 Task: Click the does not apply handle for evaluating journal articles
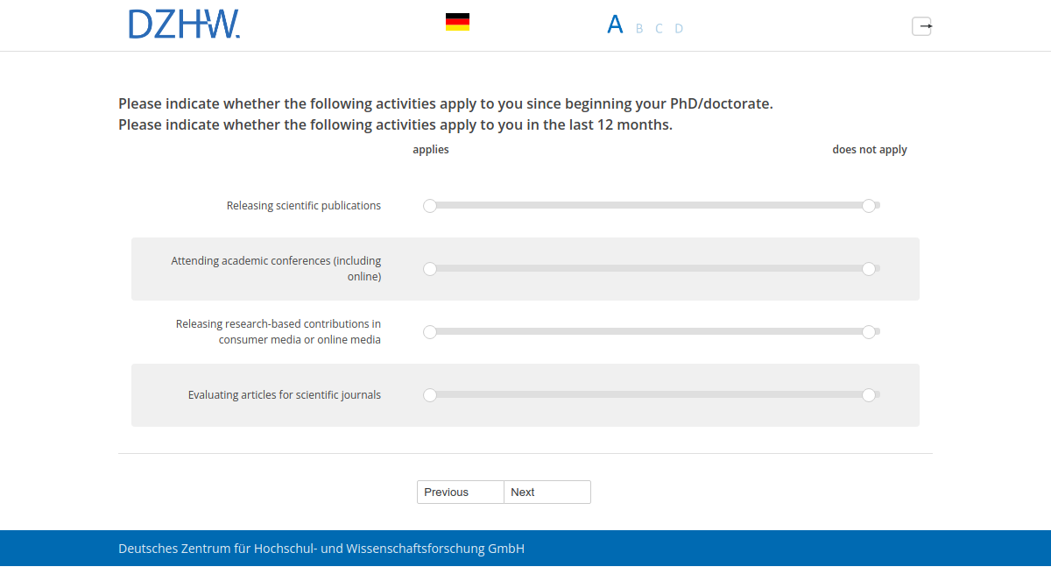click(870, 395)
